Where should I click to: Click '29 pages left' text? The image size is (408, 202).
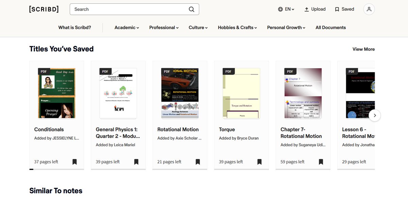tap(354, 162)
